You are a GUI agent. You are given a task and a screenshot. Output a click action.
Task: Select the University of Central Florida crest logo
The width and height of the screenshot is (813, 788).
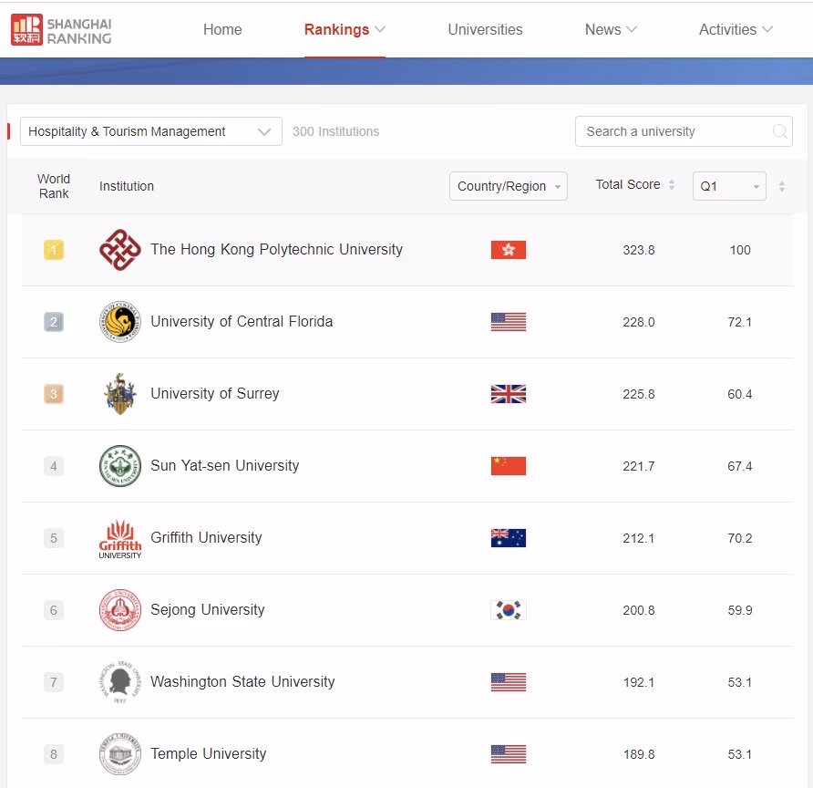(x=119, y=321)
